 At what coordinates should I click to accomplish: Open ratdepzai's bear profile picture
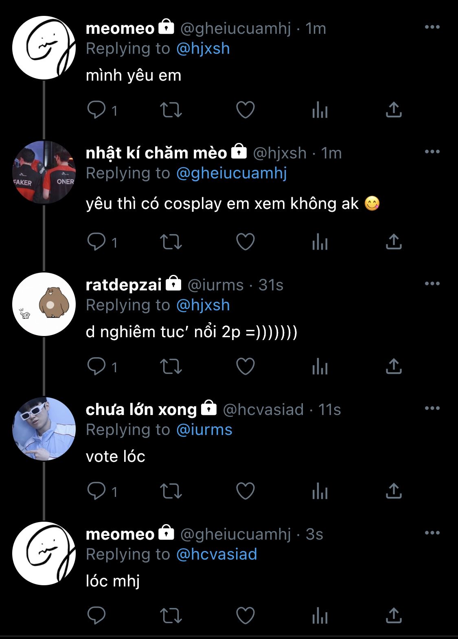(x=44, y=304)
